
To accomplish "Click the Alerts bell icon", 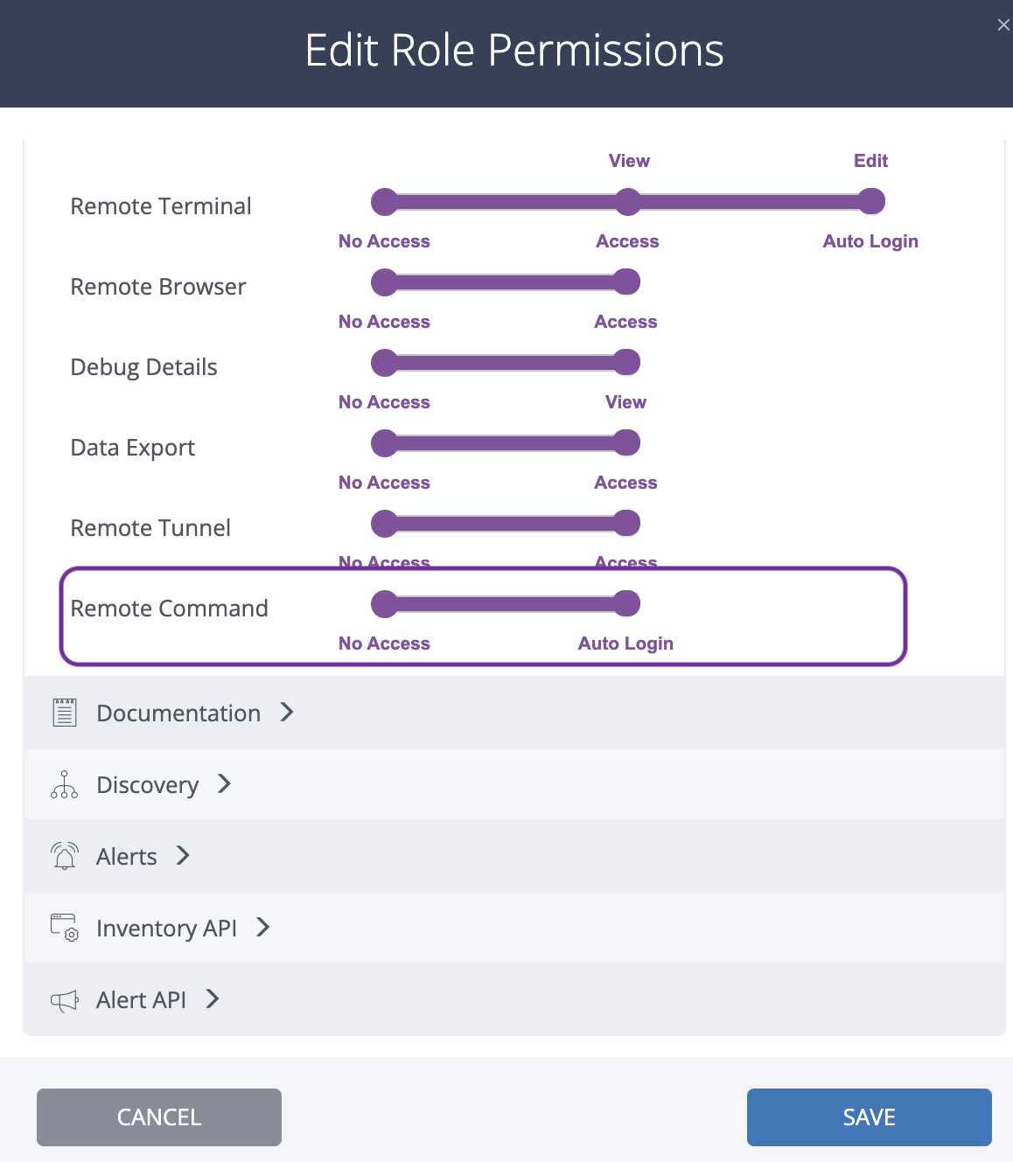I will (65, 856).
